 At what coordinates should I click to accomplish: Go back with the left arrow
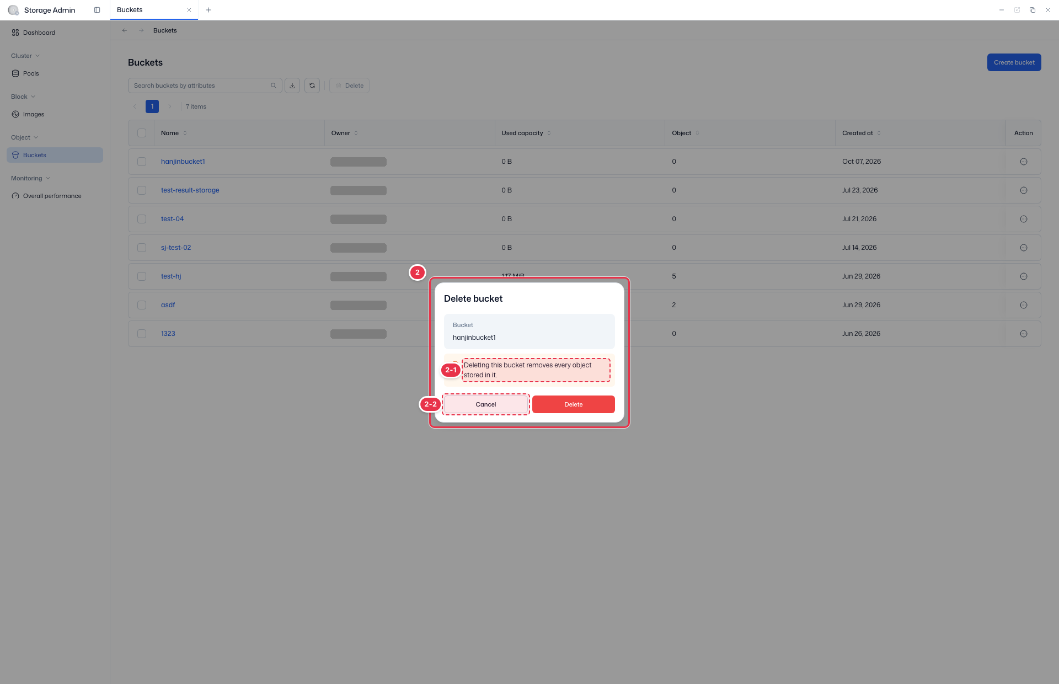point(125,30)
